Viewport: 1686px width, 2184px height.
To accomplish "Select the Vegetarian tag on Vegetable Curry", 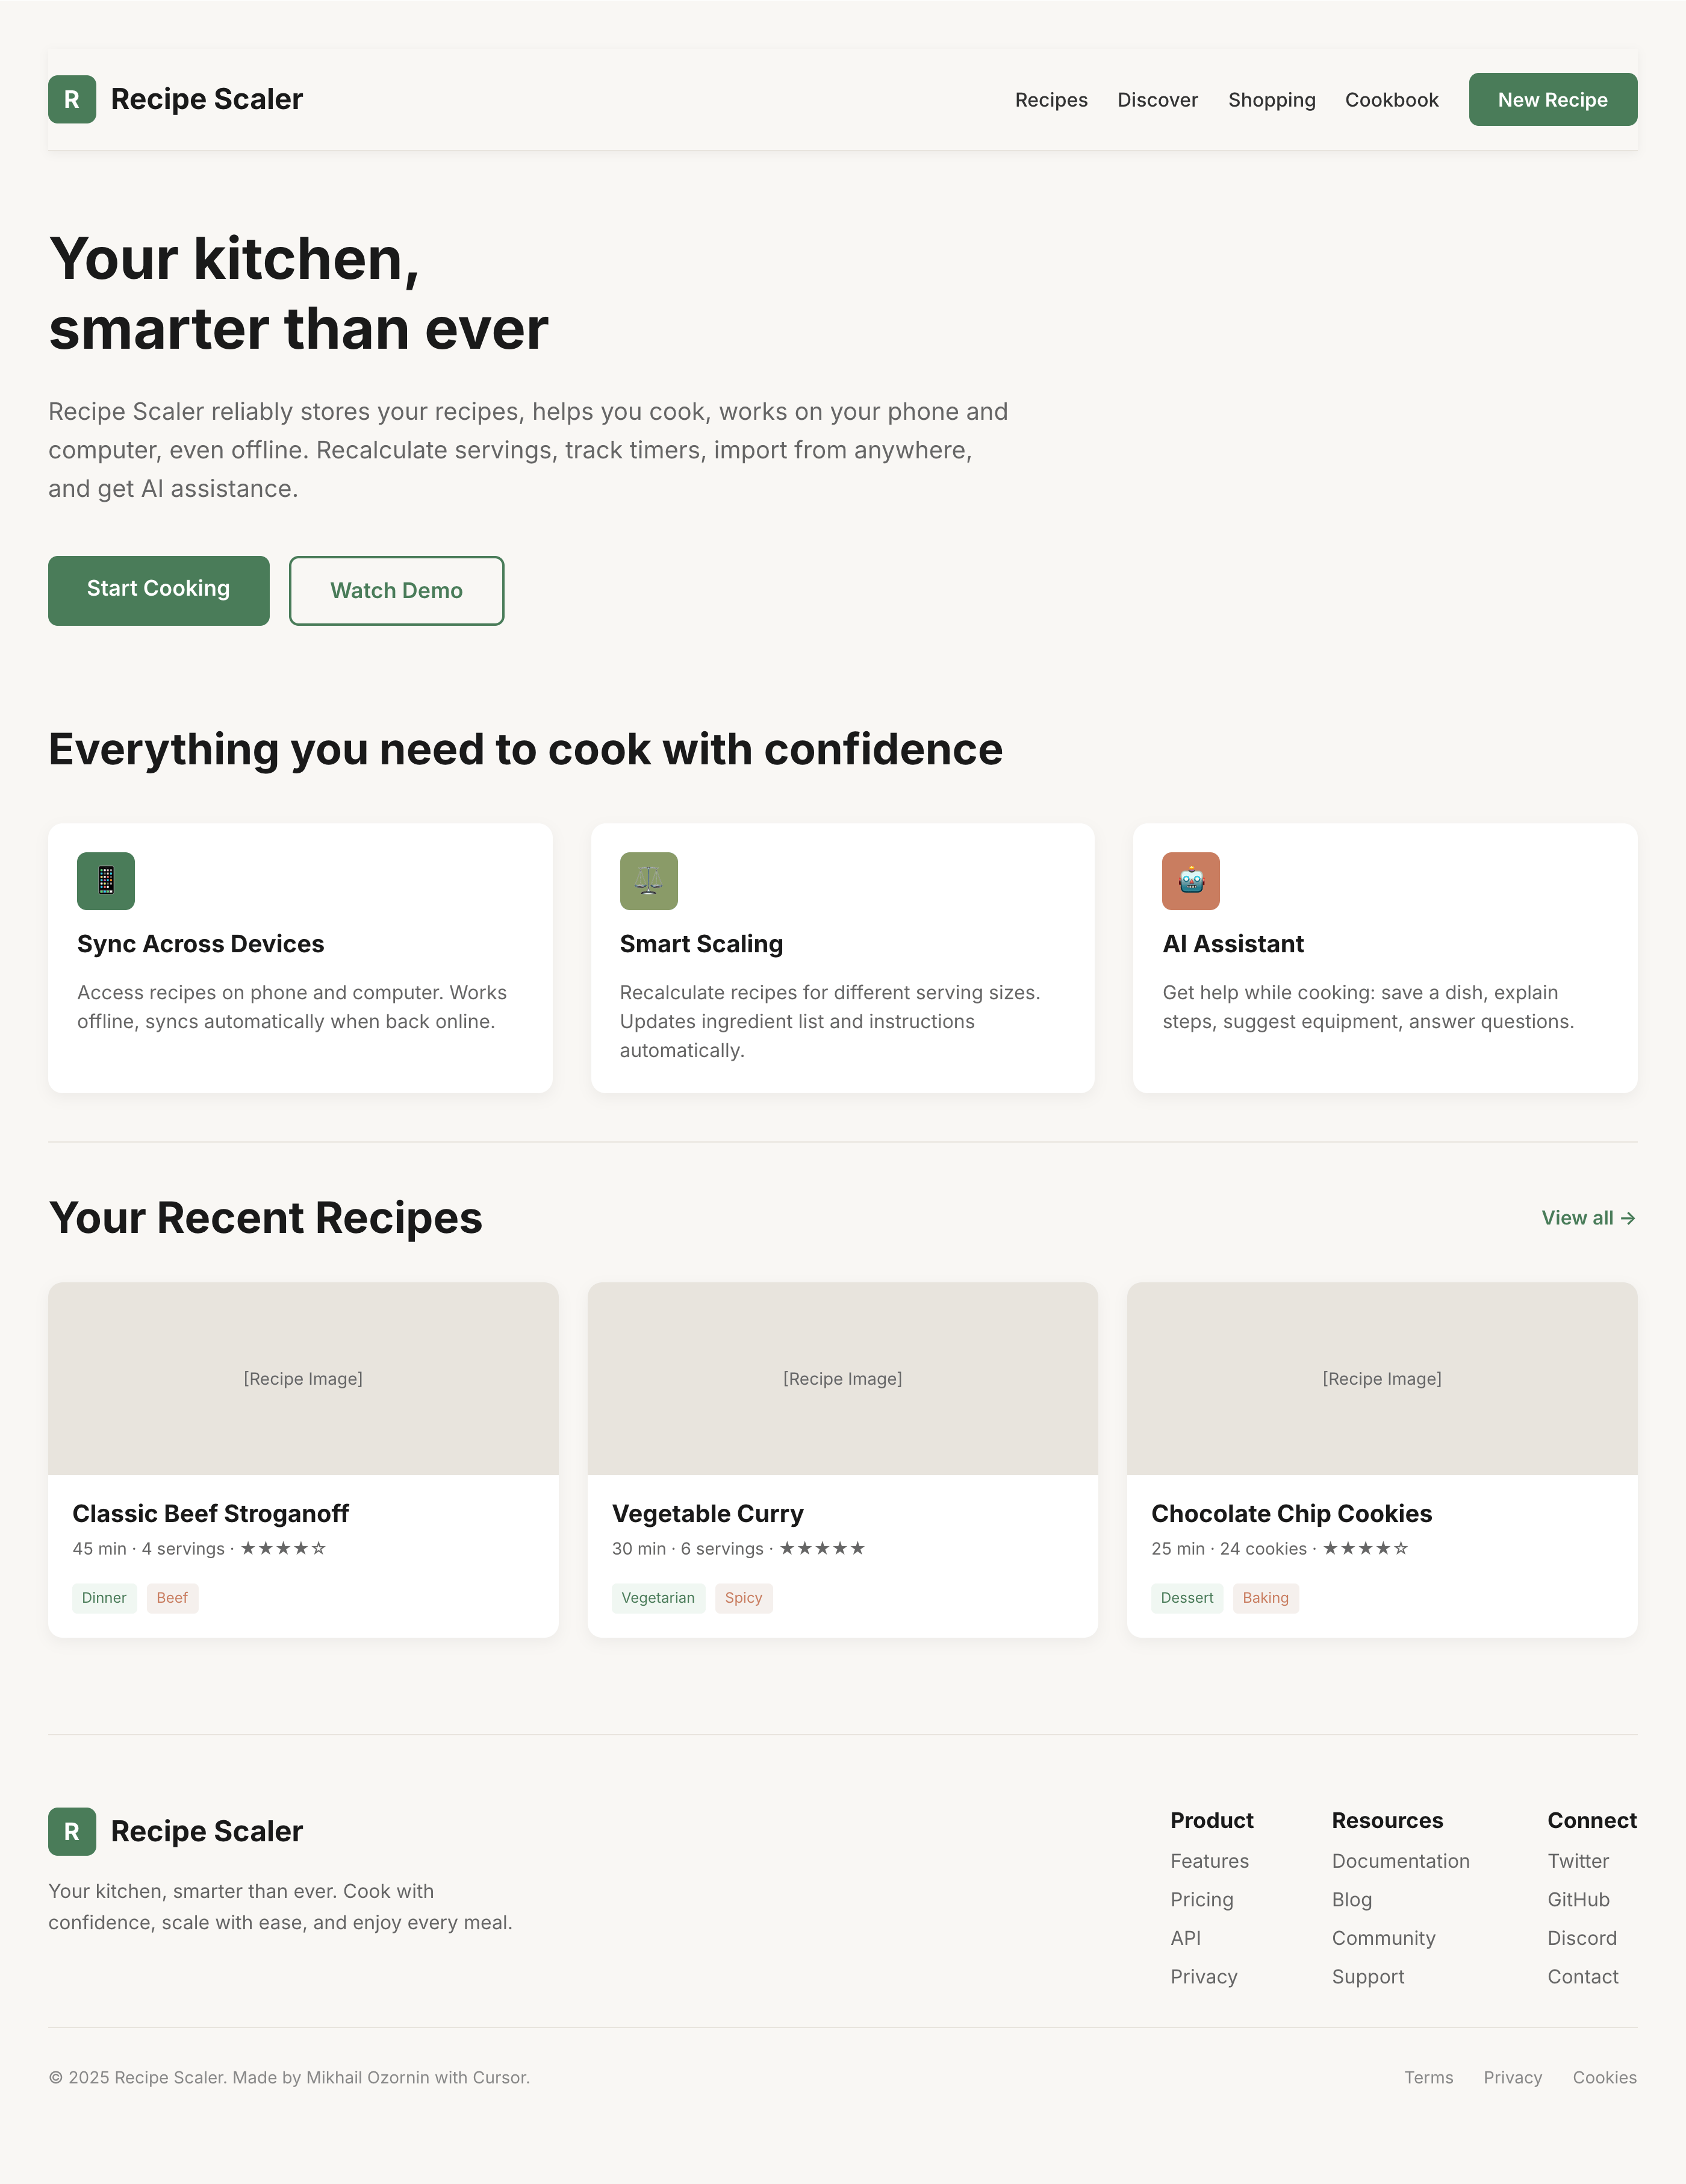I will point(658,1597).
